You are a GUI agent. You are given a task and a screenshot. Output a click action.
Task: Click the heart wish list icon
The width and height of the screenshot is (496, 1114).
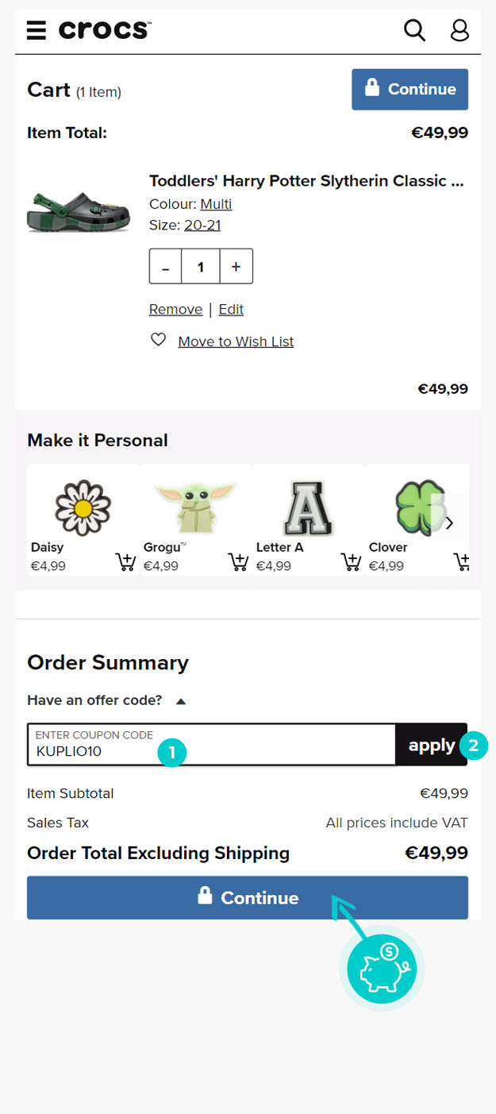[x=159, y=340]
